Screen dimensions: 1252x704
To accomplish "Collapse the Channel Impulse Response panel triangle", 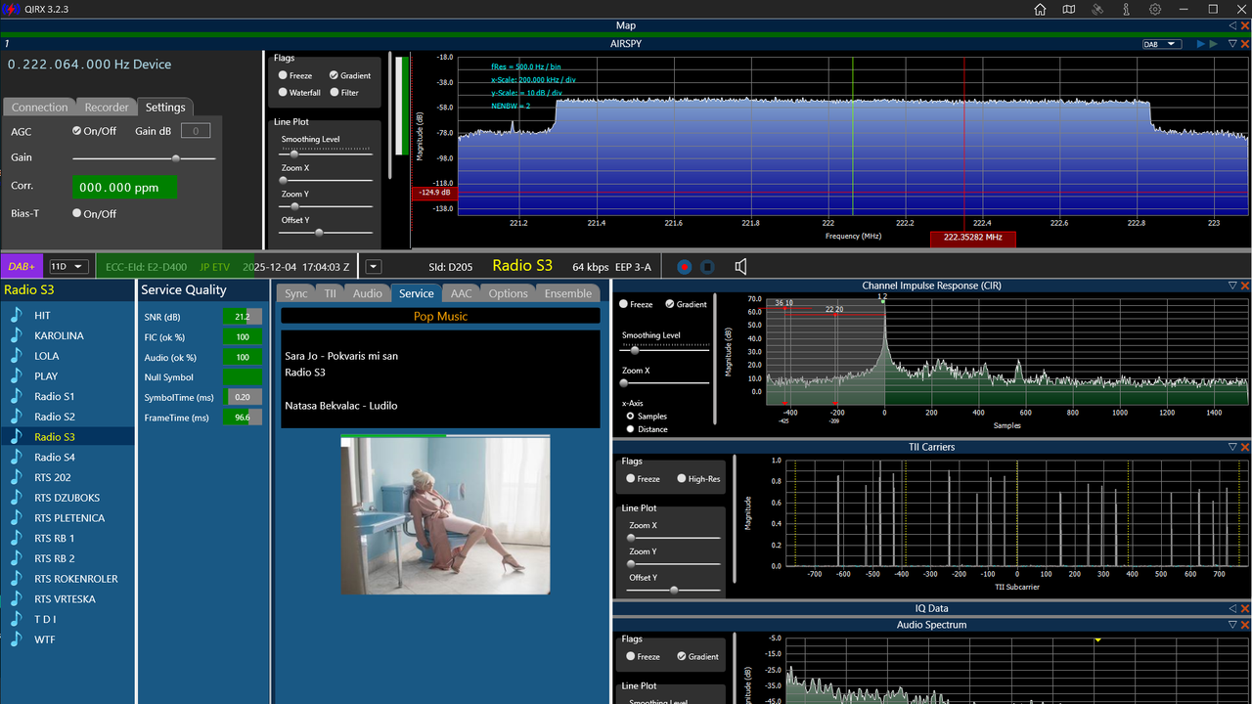I will (x=1232, y=286).
